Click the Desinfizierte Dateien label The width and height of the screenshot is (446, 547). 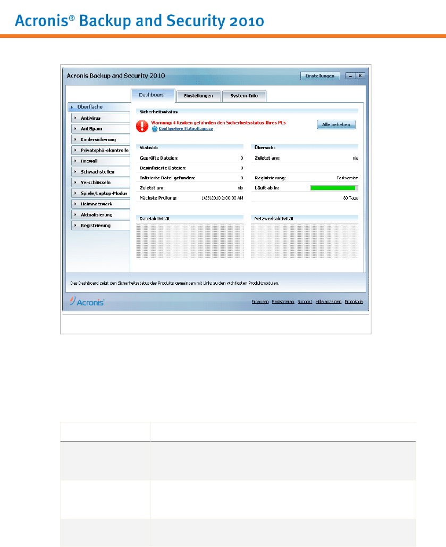coord(163,168)
